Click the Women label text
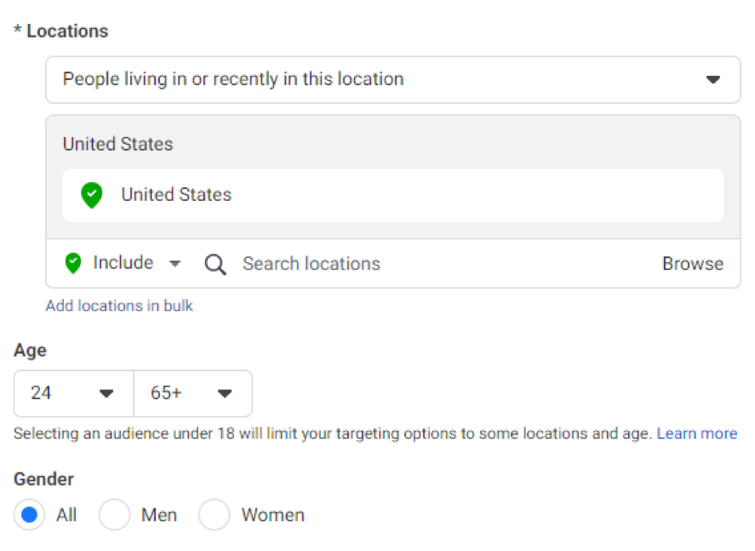 [x=272, y=514]
